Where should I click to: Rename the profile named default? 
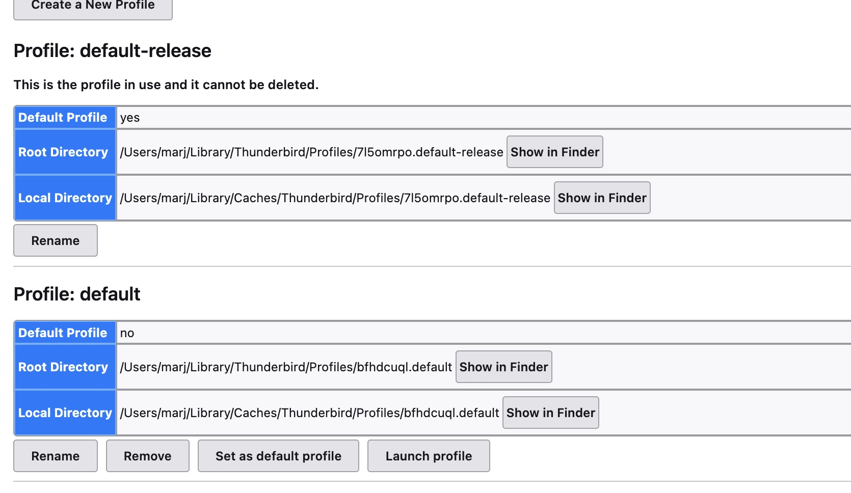point(56,456)
